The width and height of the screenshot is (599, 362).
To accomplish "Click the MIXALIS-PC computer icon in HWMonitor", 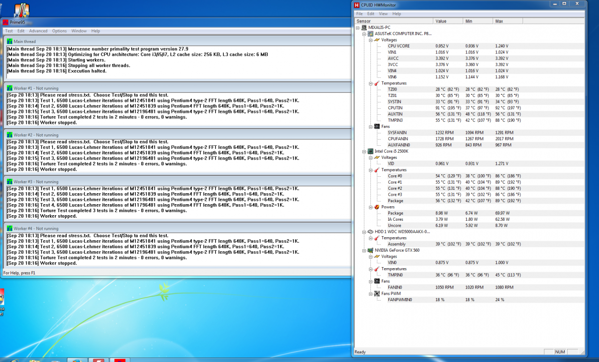I will click(364, 27).
